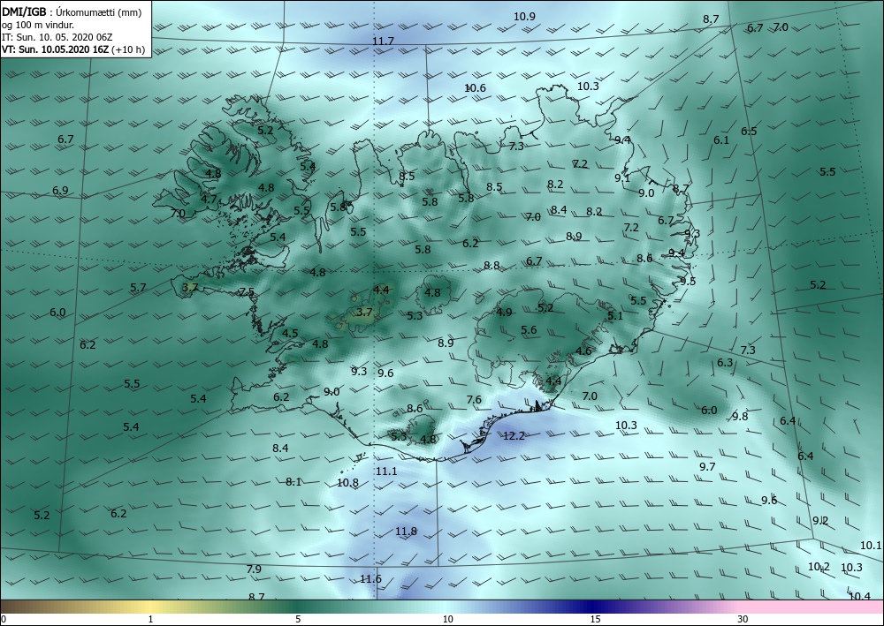
Task: Select the 6.1 value in the northeast
Action: pos(721,140)
